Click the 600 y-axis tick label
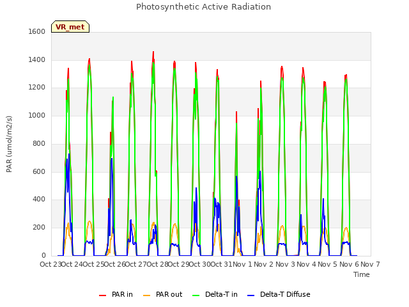The image size is (409, 307). (39, 171)
